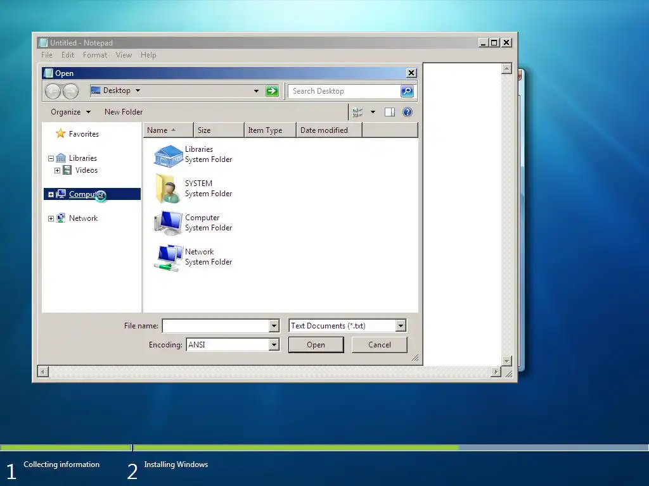The width and height of the screenshot is (649, 486).
Task: Click the Favorites star icon
Action: coord(60,134)
